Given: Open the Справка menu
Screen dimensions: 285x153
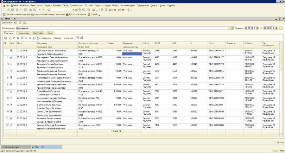Looking at the screenshot, I should click(x=171, y=6).
